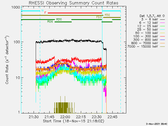Click the y-axis tick label '10'
Screen dimensions: 168x126
[18, 78]
